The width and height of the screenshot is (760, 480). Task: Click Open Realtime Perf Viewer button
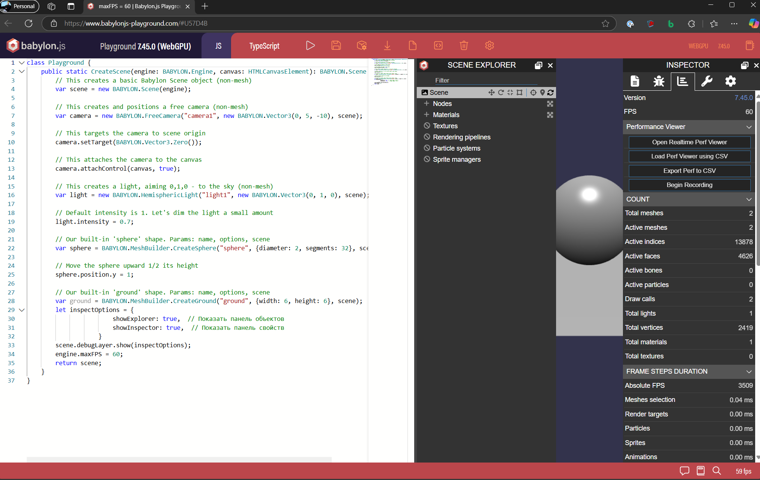coord(689,142)
